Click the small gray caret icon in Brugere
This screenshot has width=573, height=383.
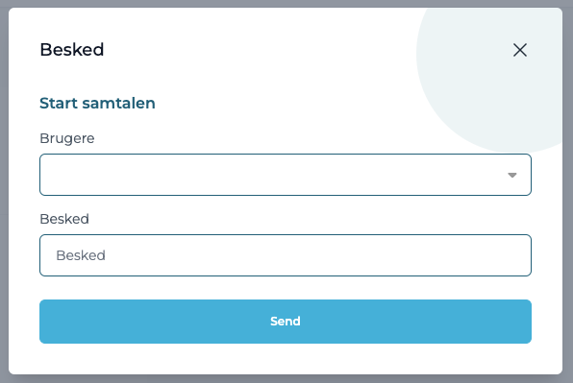[512, 175]
